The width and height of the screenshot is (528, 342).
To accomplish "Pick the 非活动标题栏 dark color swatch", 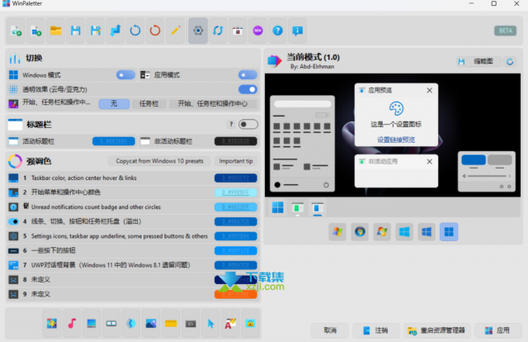I will pyautogui.click(x=236, y=141).
